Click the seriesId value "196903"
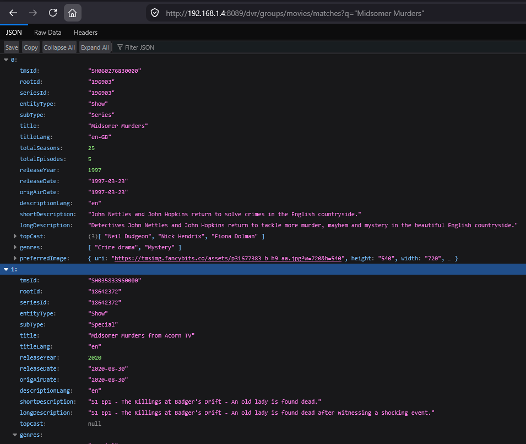 [101, 93]
